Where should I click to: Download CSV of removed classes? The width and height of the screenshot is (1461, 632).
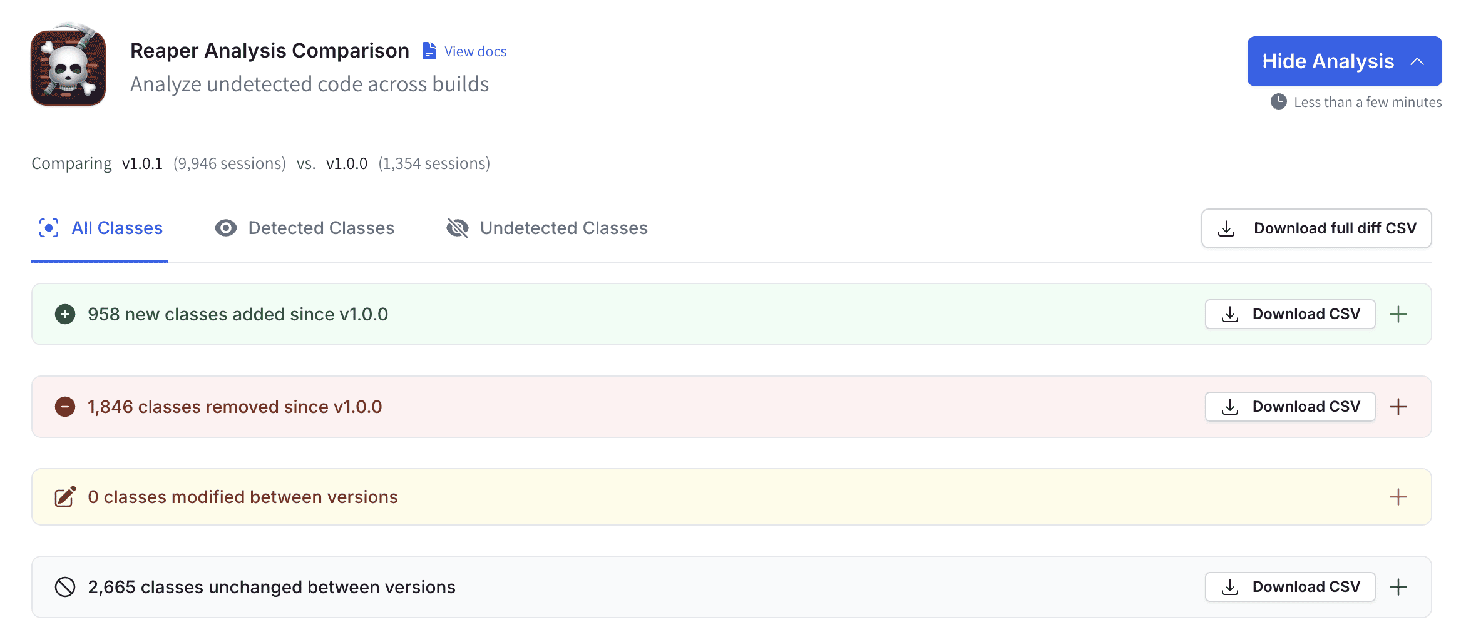tap(1289, 407)
